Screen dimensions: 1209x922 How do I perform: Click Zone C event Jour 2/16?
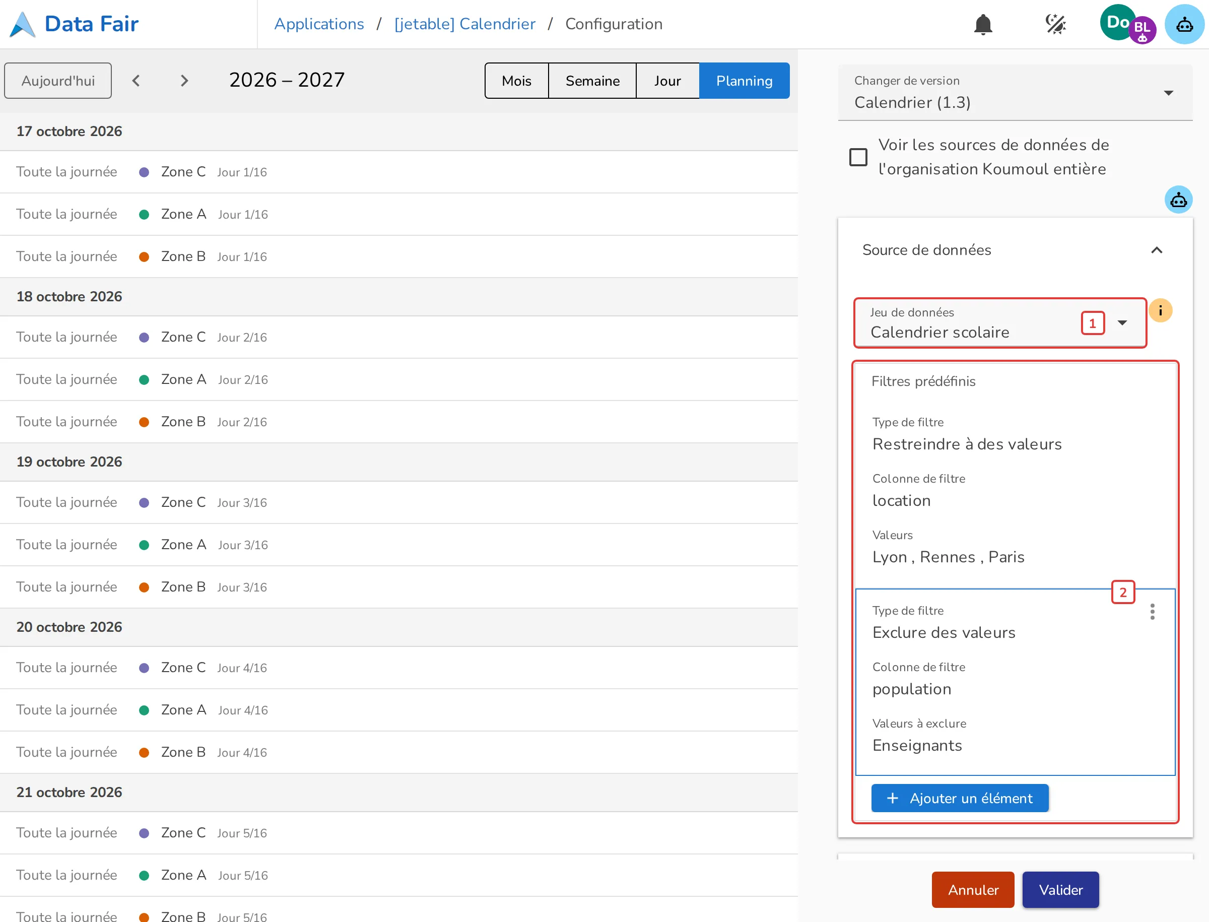(399, 337)
